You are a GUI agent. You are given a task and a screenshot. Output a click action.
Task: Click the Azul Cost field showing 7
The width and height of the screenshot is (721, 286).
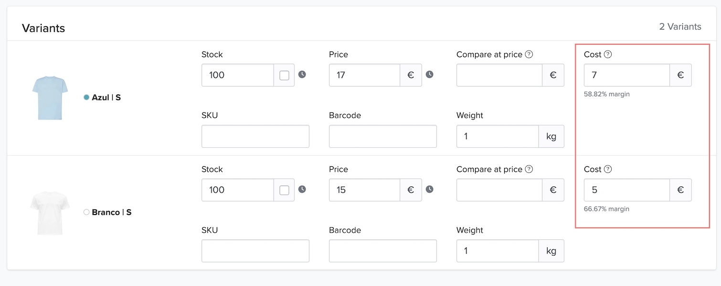coord(626,75)
